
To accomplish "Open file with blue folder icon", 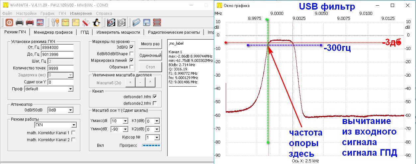I will [x=136, y=22].
